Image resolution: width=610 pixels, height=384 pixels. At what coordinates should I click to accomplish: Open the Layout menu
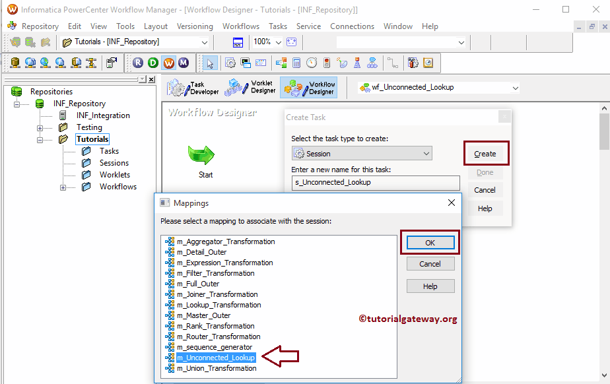156,26
